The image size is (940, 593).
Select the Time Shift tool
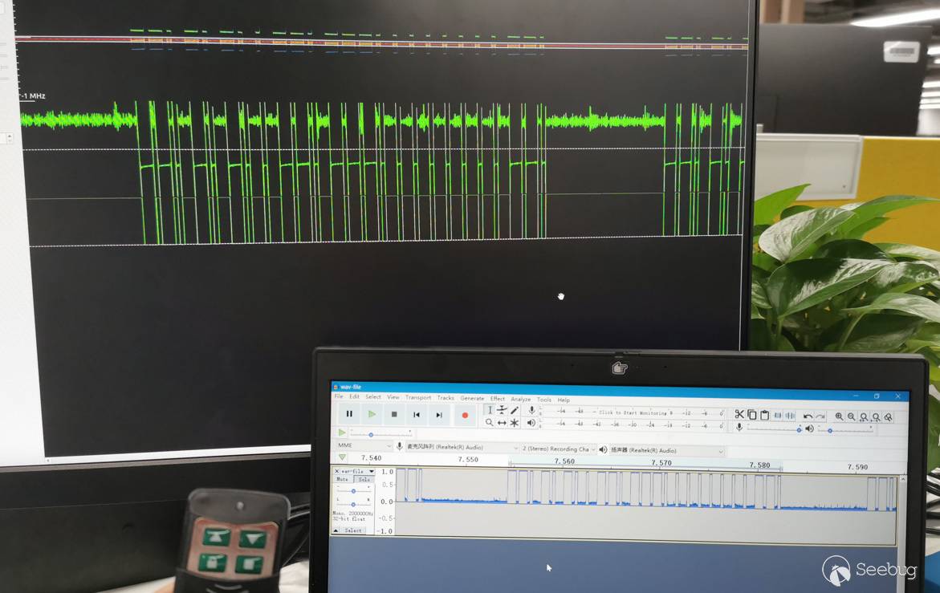click(x=502, y=423)
